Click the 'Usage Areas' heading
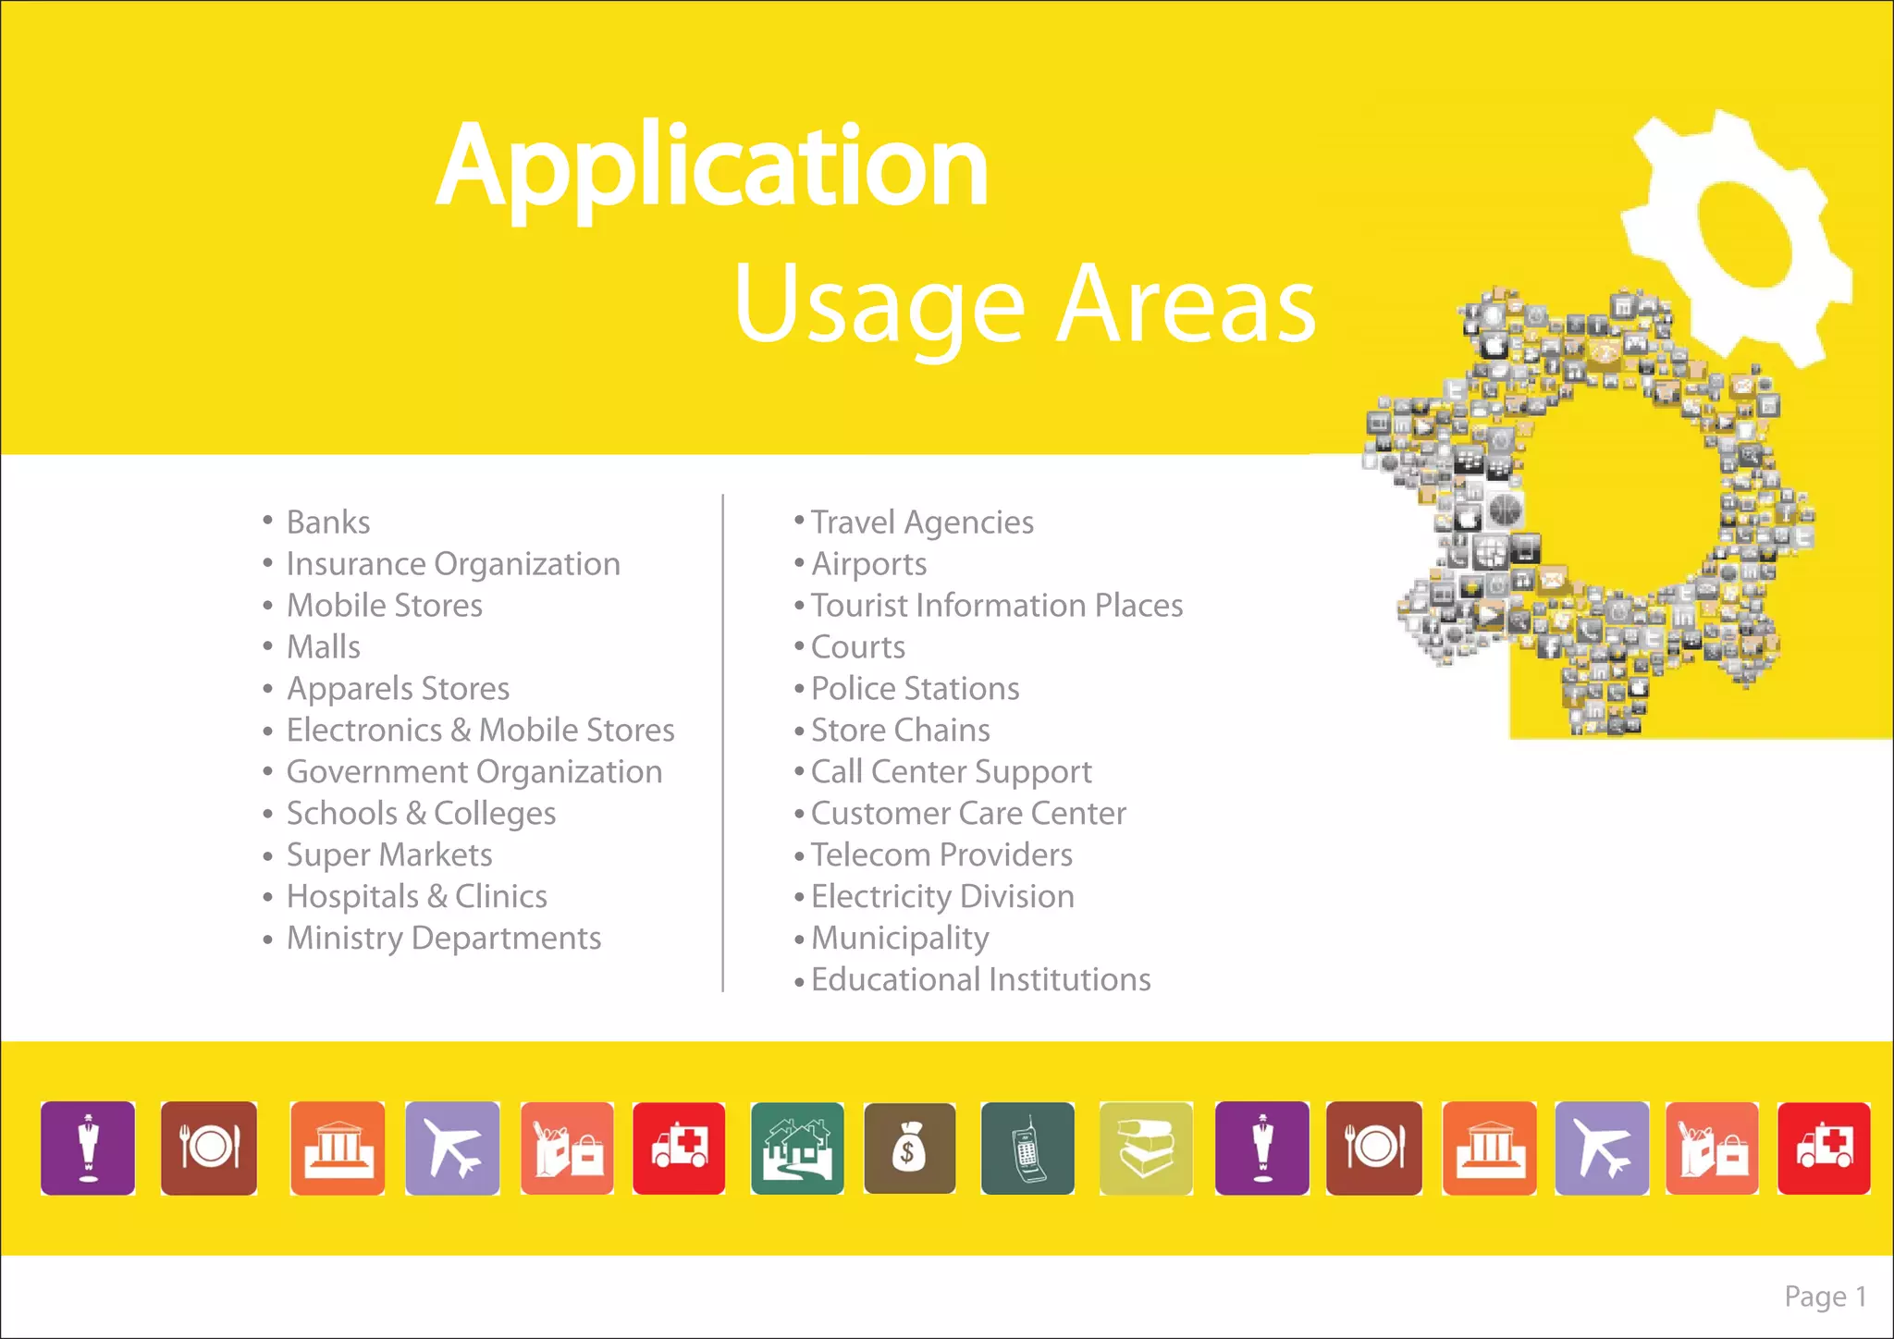The width and height of the screenshot is (1894, 1339). click(1025, 303)
